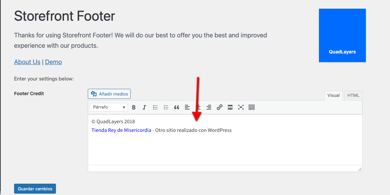390x195 pixels.
Task: Insert a bulleted list
Action: [x=155, y=107]
